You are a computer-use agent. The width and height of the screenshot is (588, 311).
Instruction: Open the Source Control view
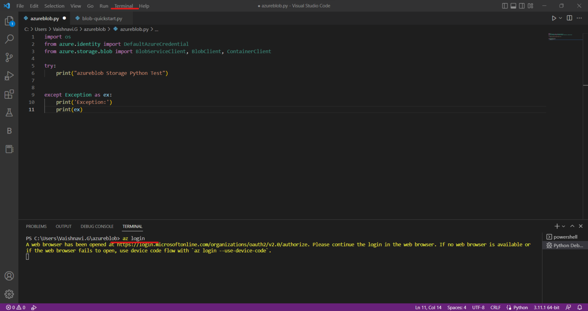coord(9,57)
